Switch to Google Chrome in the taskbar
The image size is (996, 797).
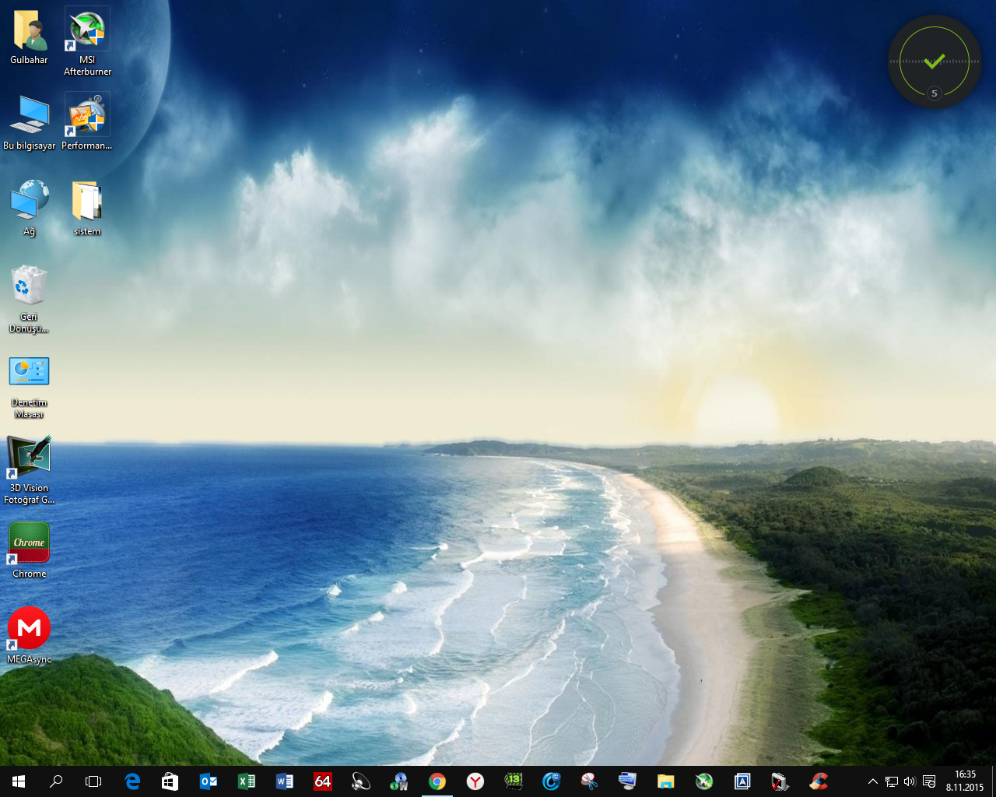pyautogui.click(x=437, y=781)
